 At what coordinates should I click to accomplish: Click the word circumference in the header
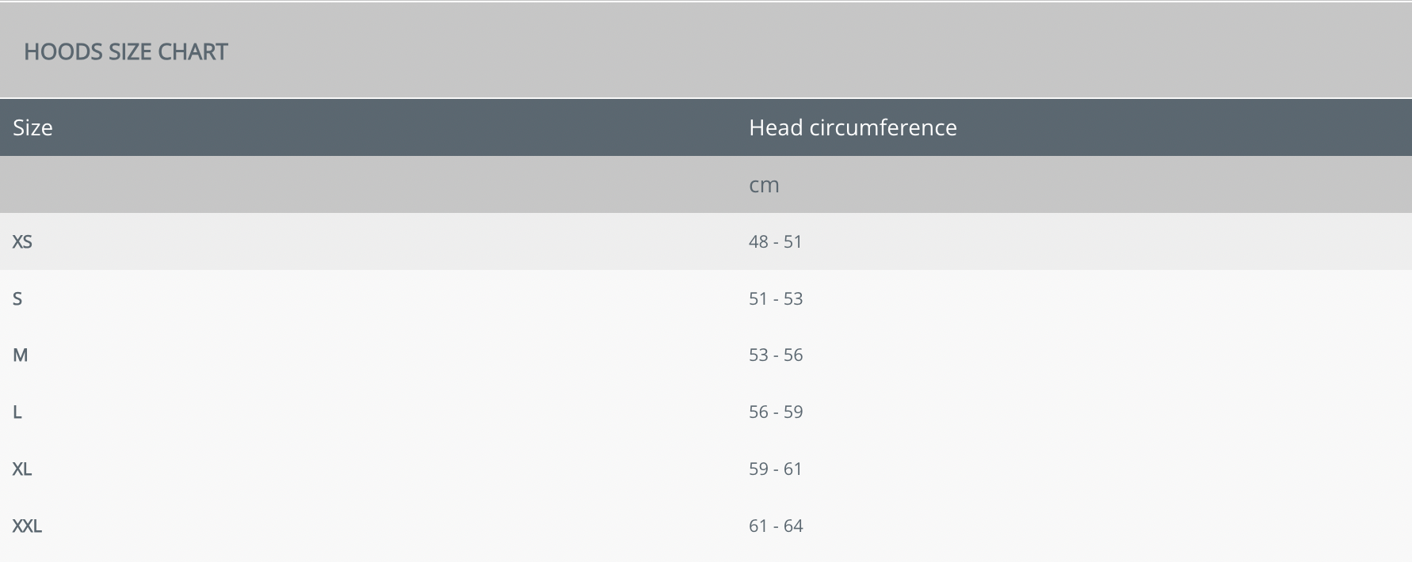(883, 127)
